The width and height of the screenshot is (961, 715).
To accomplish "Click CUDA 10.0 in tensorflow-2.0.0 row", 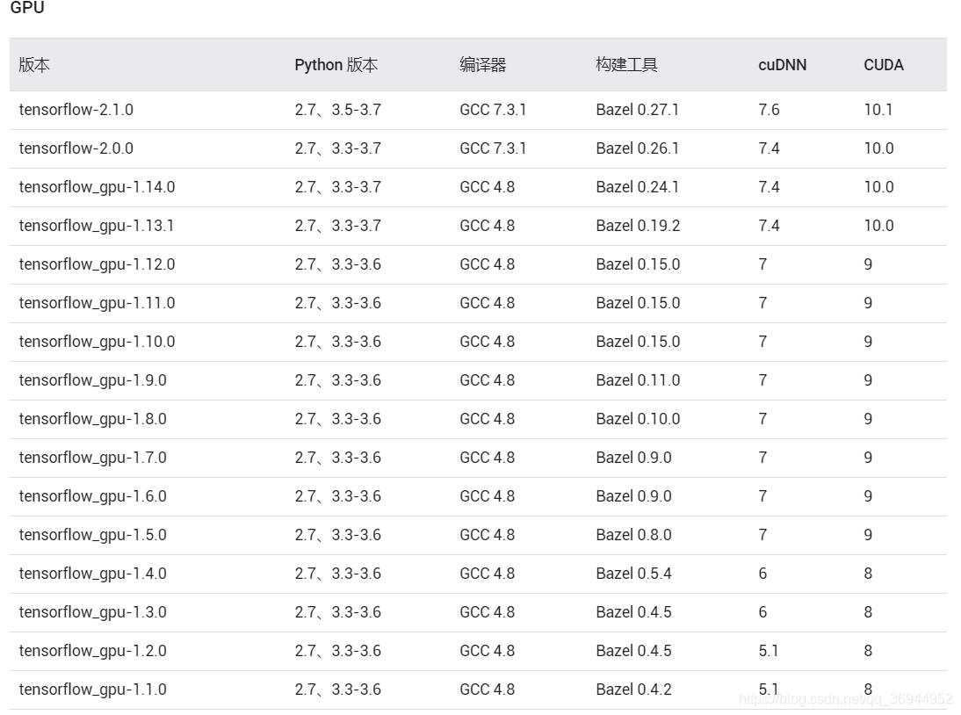I will tap(879, 148).
